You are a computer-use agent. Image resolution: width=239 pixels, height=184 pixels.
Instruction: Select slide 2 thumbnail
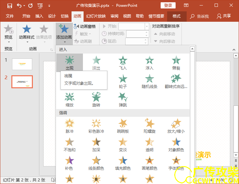[x=22, y=82]
